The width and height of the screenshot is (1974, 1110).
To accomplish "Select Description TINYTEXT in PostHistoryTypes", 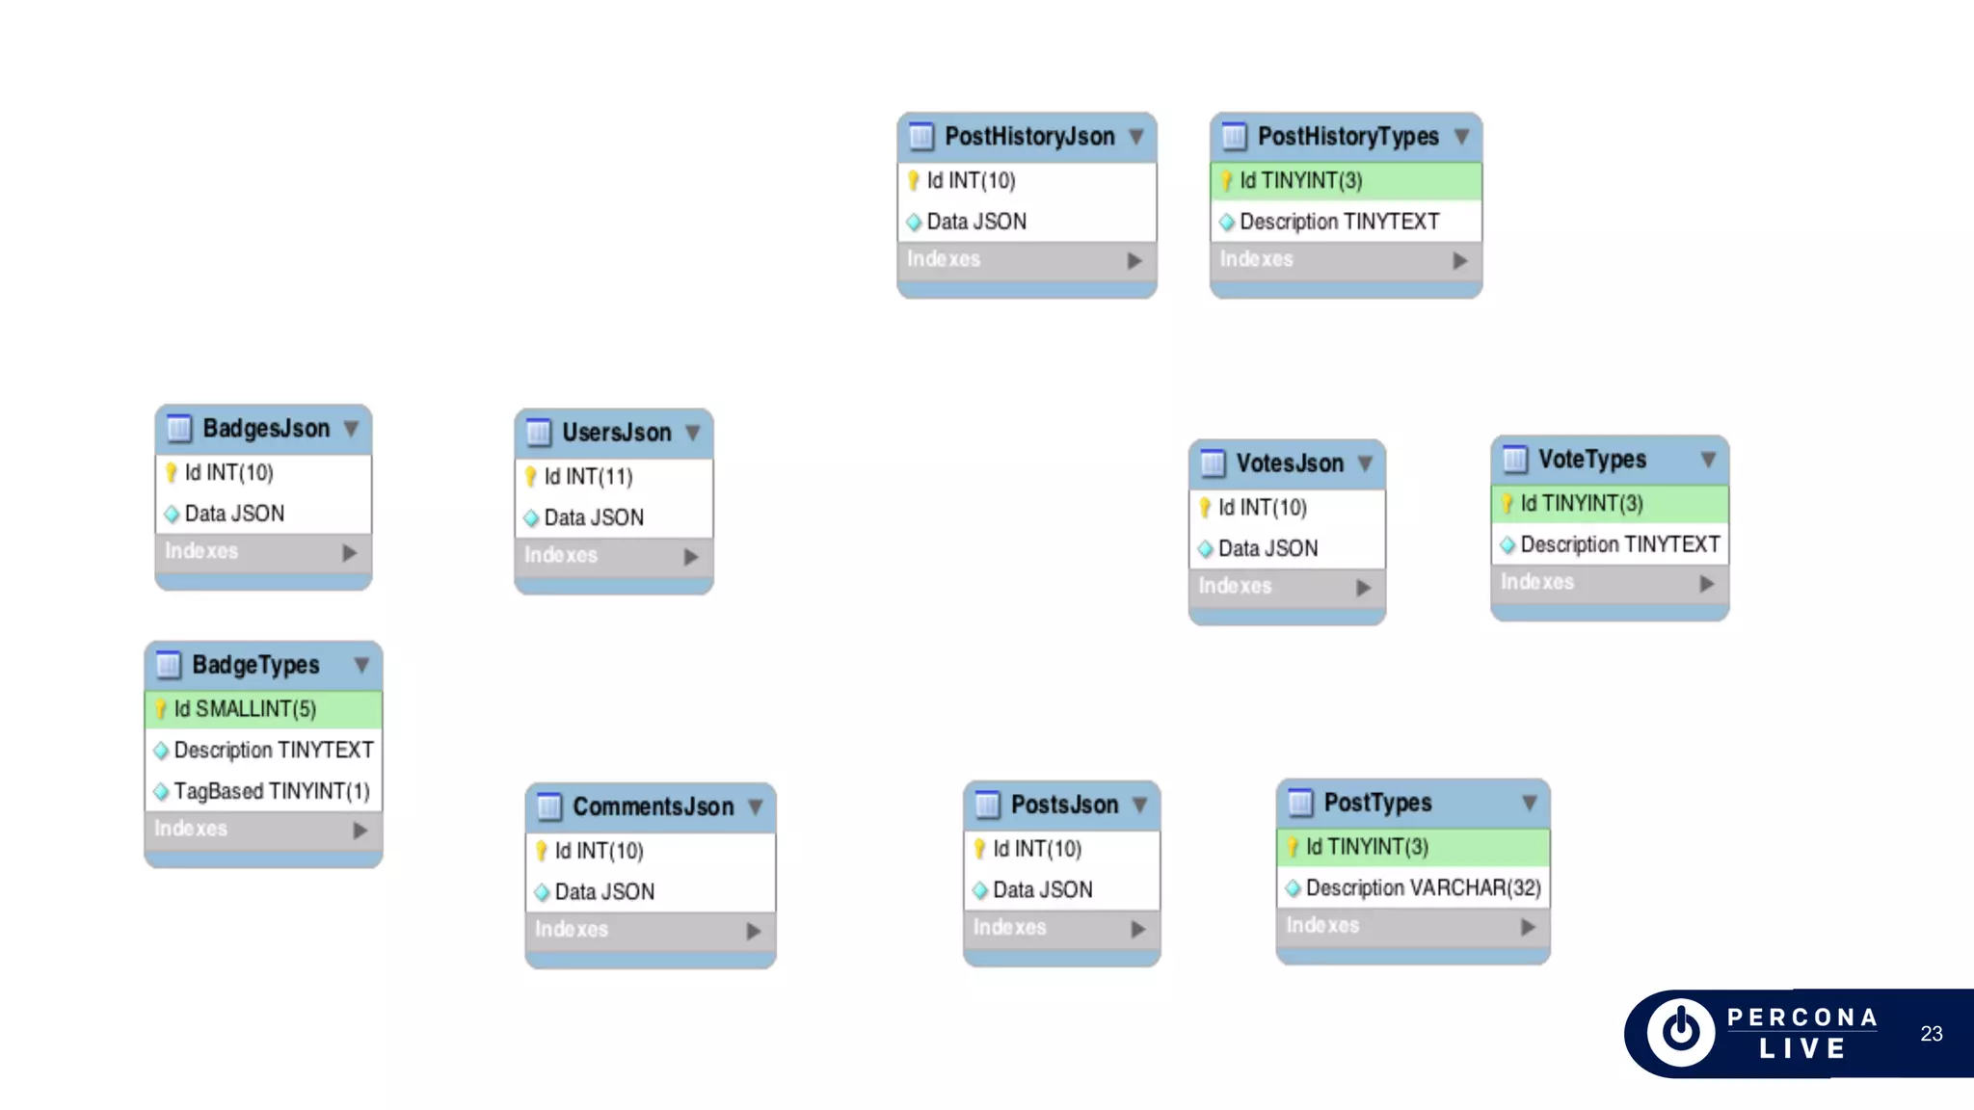I will [x=1346, y=222].
